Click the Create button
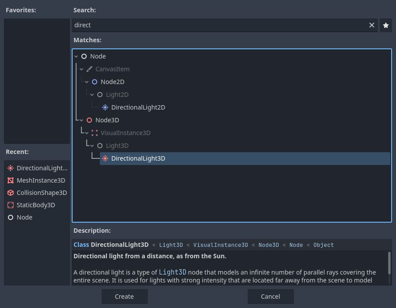Image resolution: width=396 pixels, height=308 pixels. pos(125,296)
